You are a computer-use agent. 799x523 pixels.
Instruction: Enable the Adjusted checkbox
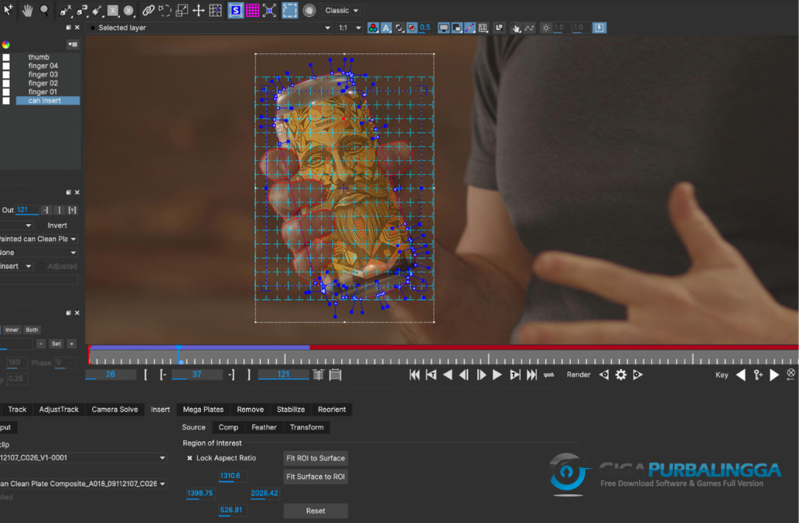tap(41, 266)
